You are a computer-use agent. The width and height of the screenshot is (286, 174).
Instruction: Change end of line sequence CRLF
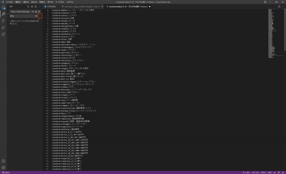[x=270, y=172]
